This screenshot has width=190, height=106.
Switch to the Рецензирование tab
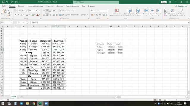tap(72, 6)
